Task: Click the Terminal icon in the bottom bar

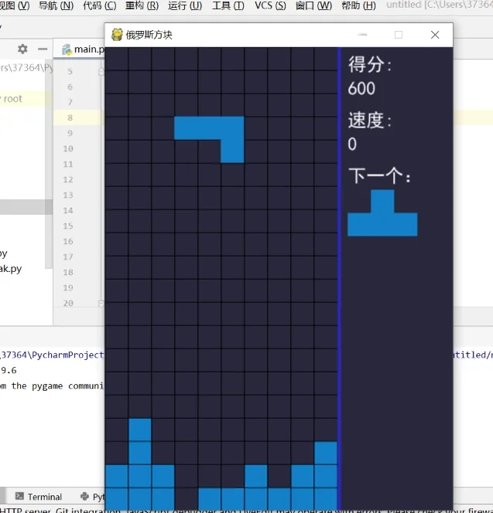Action: (x=19, y=496)
